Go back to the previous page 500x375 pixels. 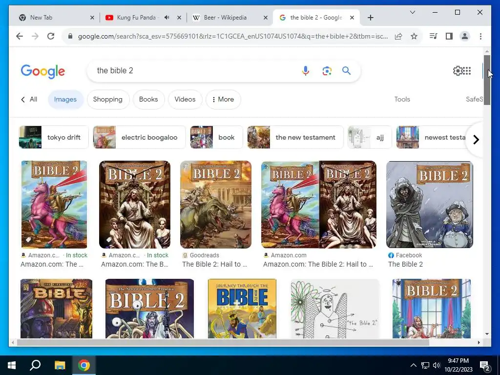20,36
